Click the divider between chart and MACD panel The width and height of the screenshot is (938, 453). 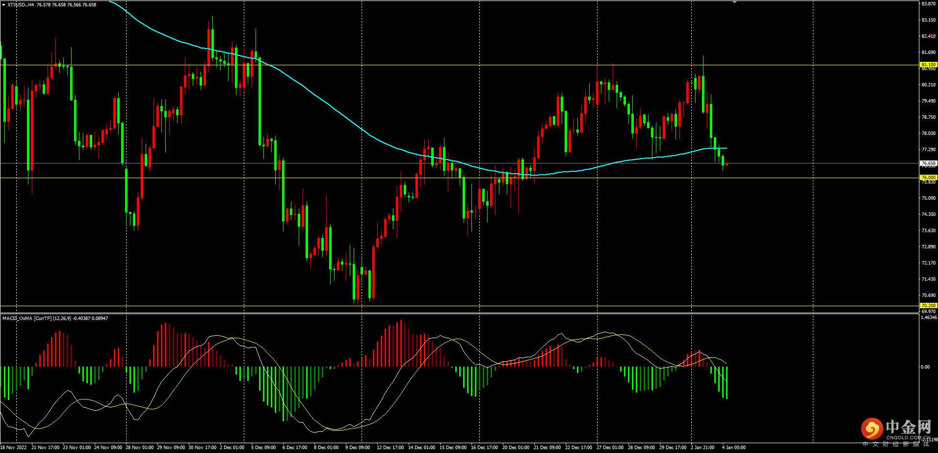[459, 313]
